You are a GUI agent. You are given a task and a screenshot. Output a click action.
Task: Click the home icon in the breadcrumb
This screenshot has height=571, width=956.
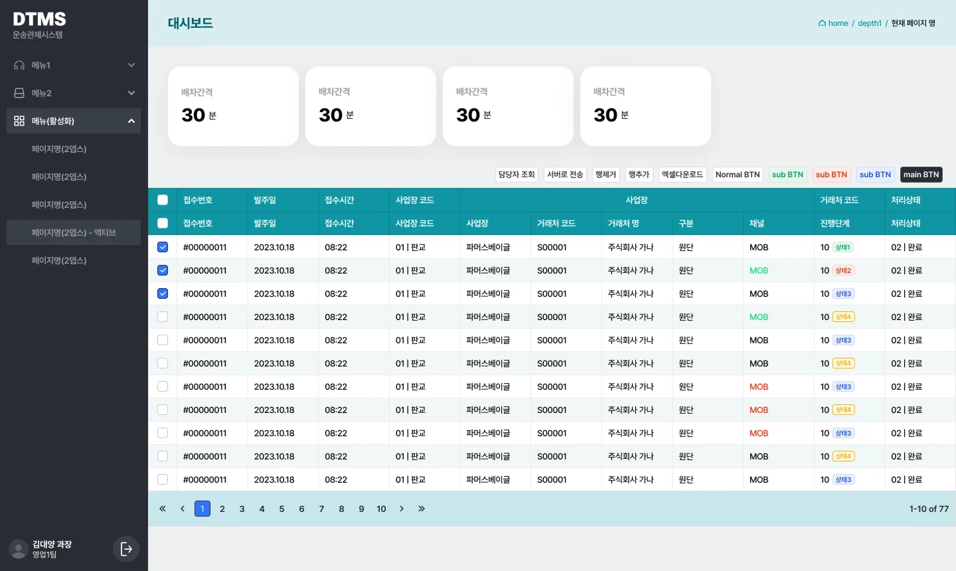[x=822, y=23]
